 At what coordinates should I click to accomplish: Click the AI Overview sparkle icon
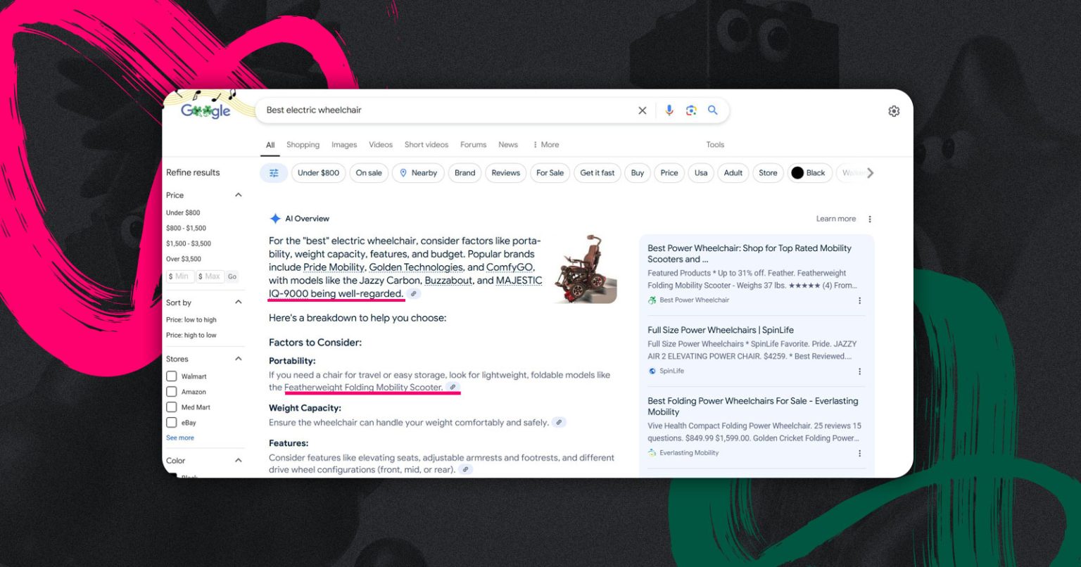275,219
